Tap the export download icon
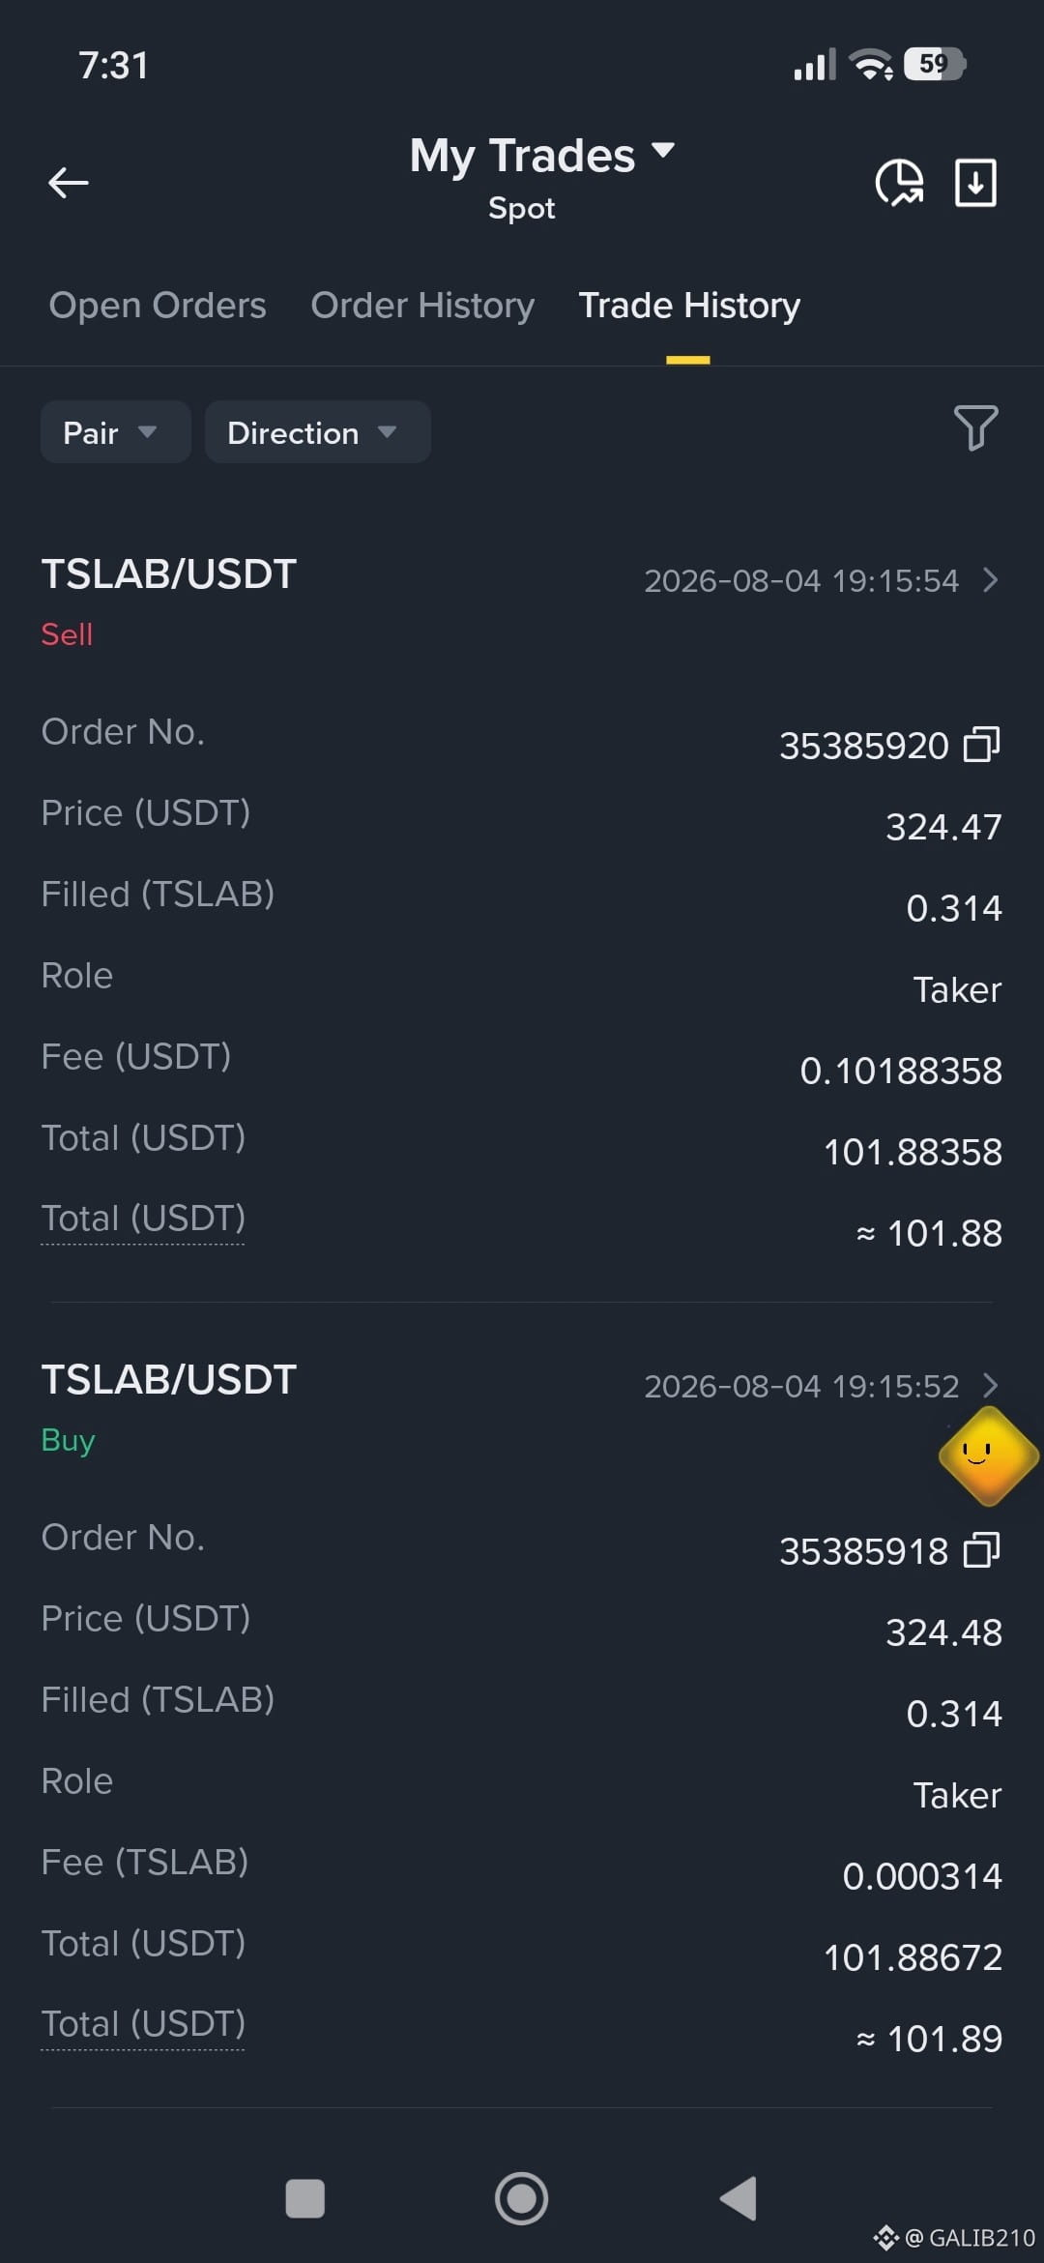Screen dimensions: 1044x2263 (x=975, y=182)
